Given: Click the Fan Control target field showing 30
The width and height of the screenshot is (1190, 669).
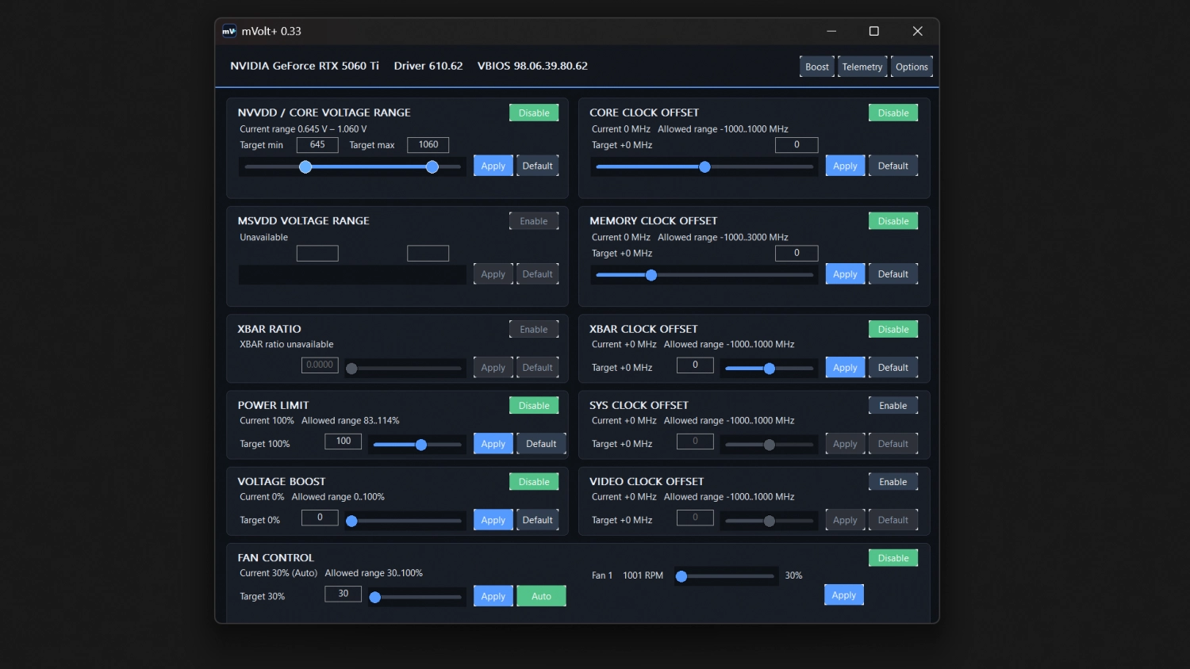Looking at the screenshot, I should tap(344, 593).
